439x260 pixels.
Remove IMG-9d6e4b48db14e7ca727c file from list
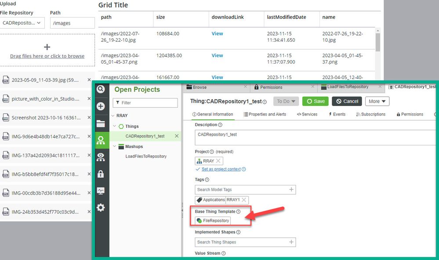pos(89,136)
